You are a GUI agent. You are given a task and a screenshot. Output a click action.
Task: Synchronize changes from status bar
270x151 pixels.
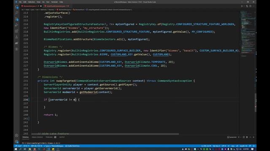tap(26, 146)
